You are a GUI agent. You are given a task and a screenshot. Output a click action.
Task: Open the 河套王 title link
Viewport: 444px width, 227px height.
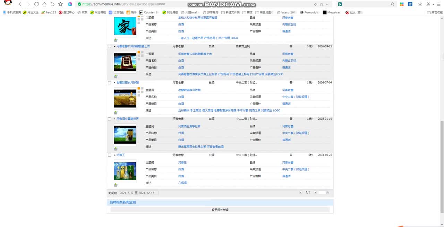[121, 155]
